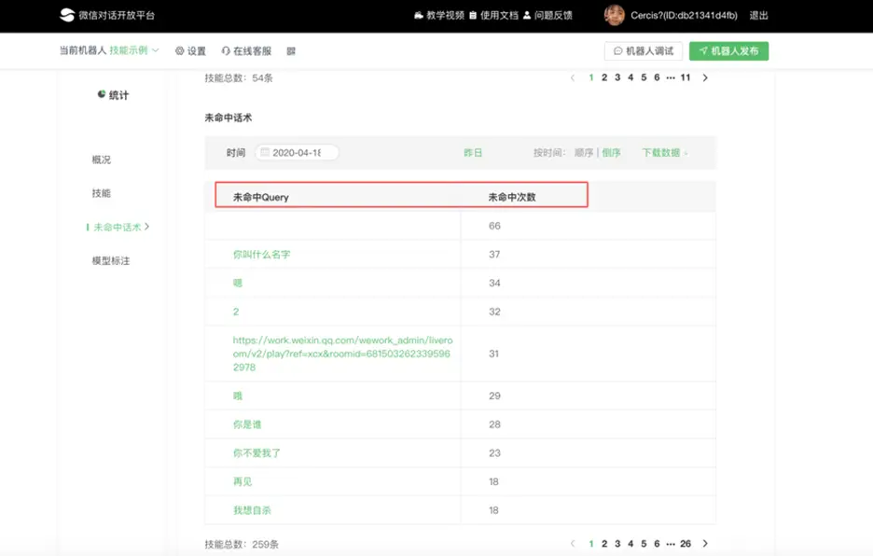Screen dimensions: 873x556
Task: Select page 3 in bottom pagination
Action: click(617, 543)
